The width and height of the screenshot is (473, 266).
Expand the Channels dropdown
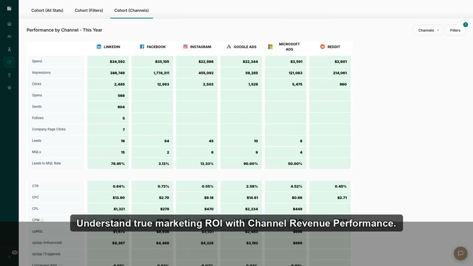[x=428, y=30]
